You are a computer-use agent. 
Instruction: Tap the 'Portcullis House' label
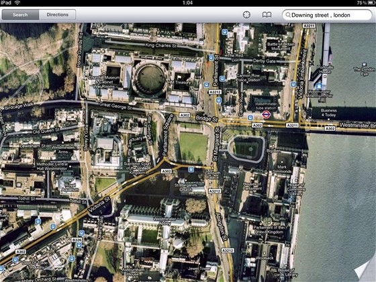[325, 70]
